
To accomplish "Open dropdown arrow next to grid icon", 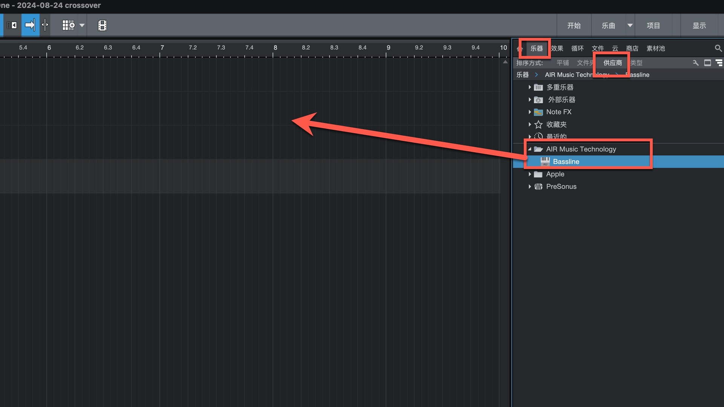I will click(82, 25).
